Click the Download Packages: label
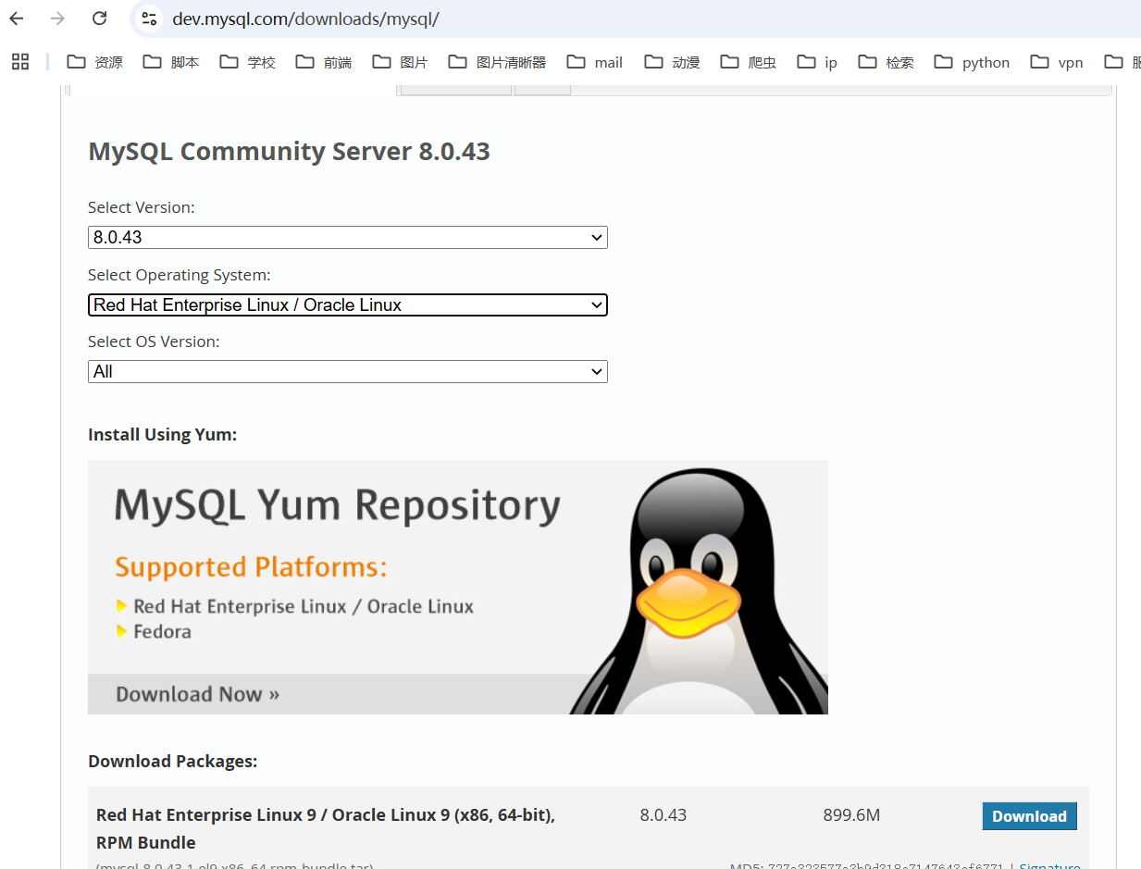1141x869 pixels. [x=172, y=761]
